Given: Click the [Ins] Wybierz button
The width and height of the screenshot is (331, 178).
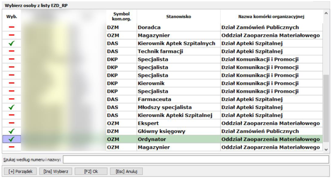Looking at the screenshot, I should click(56, 171).
